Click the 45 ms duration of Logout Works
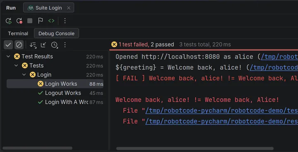This screenshot has height=152, width=298. pyautogui.click(x=96, y=93)
